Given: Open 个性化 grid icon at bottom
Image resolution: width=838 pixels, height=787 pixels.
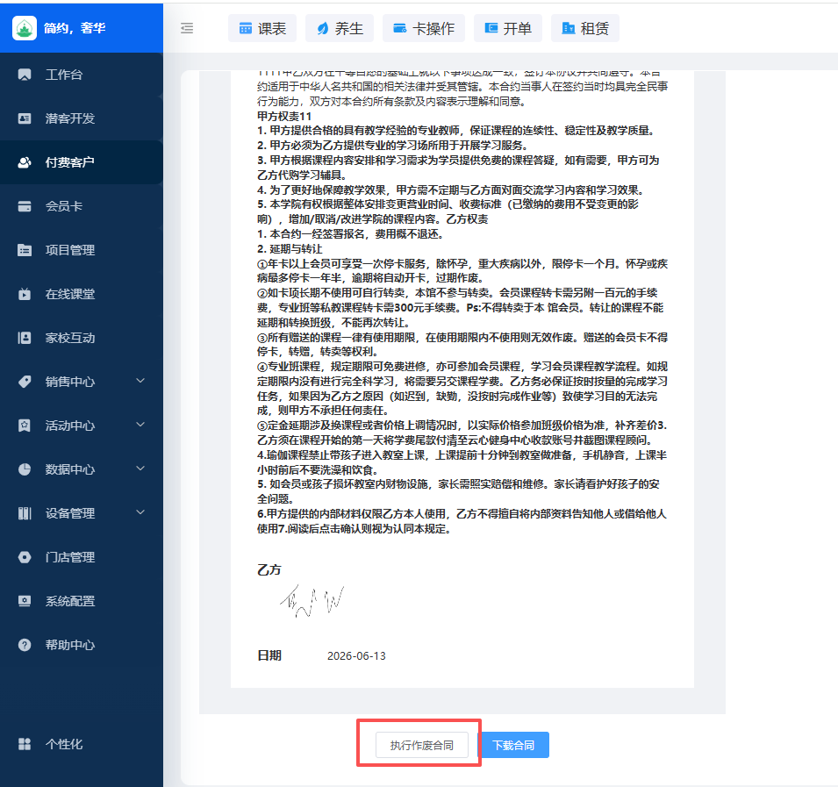Looking at the screenshot, I should (25, 744).
